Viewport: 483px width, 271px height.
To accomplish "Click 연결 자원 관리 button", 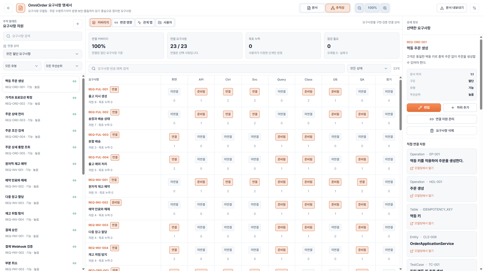I will (x=442, y=119).
